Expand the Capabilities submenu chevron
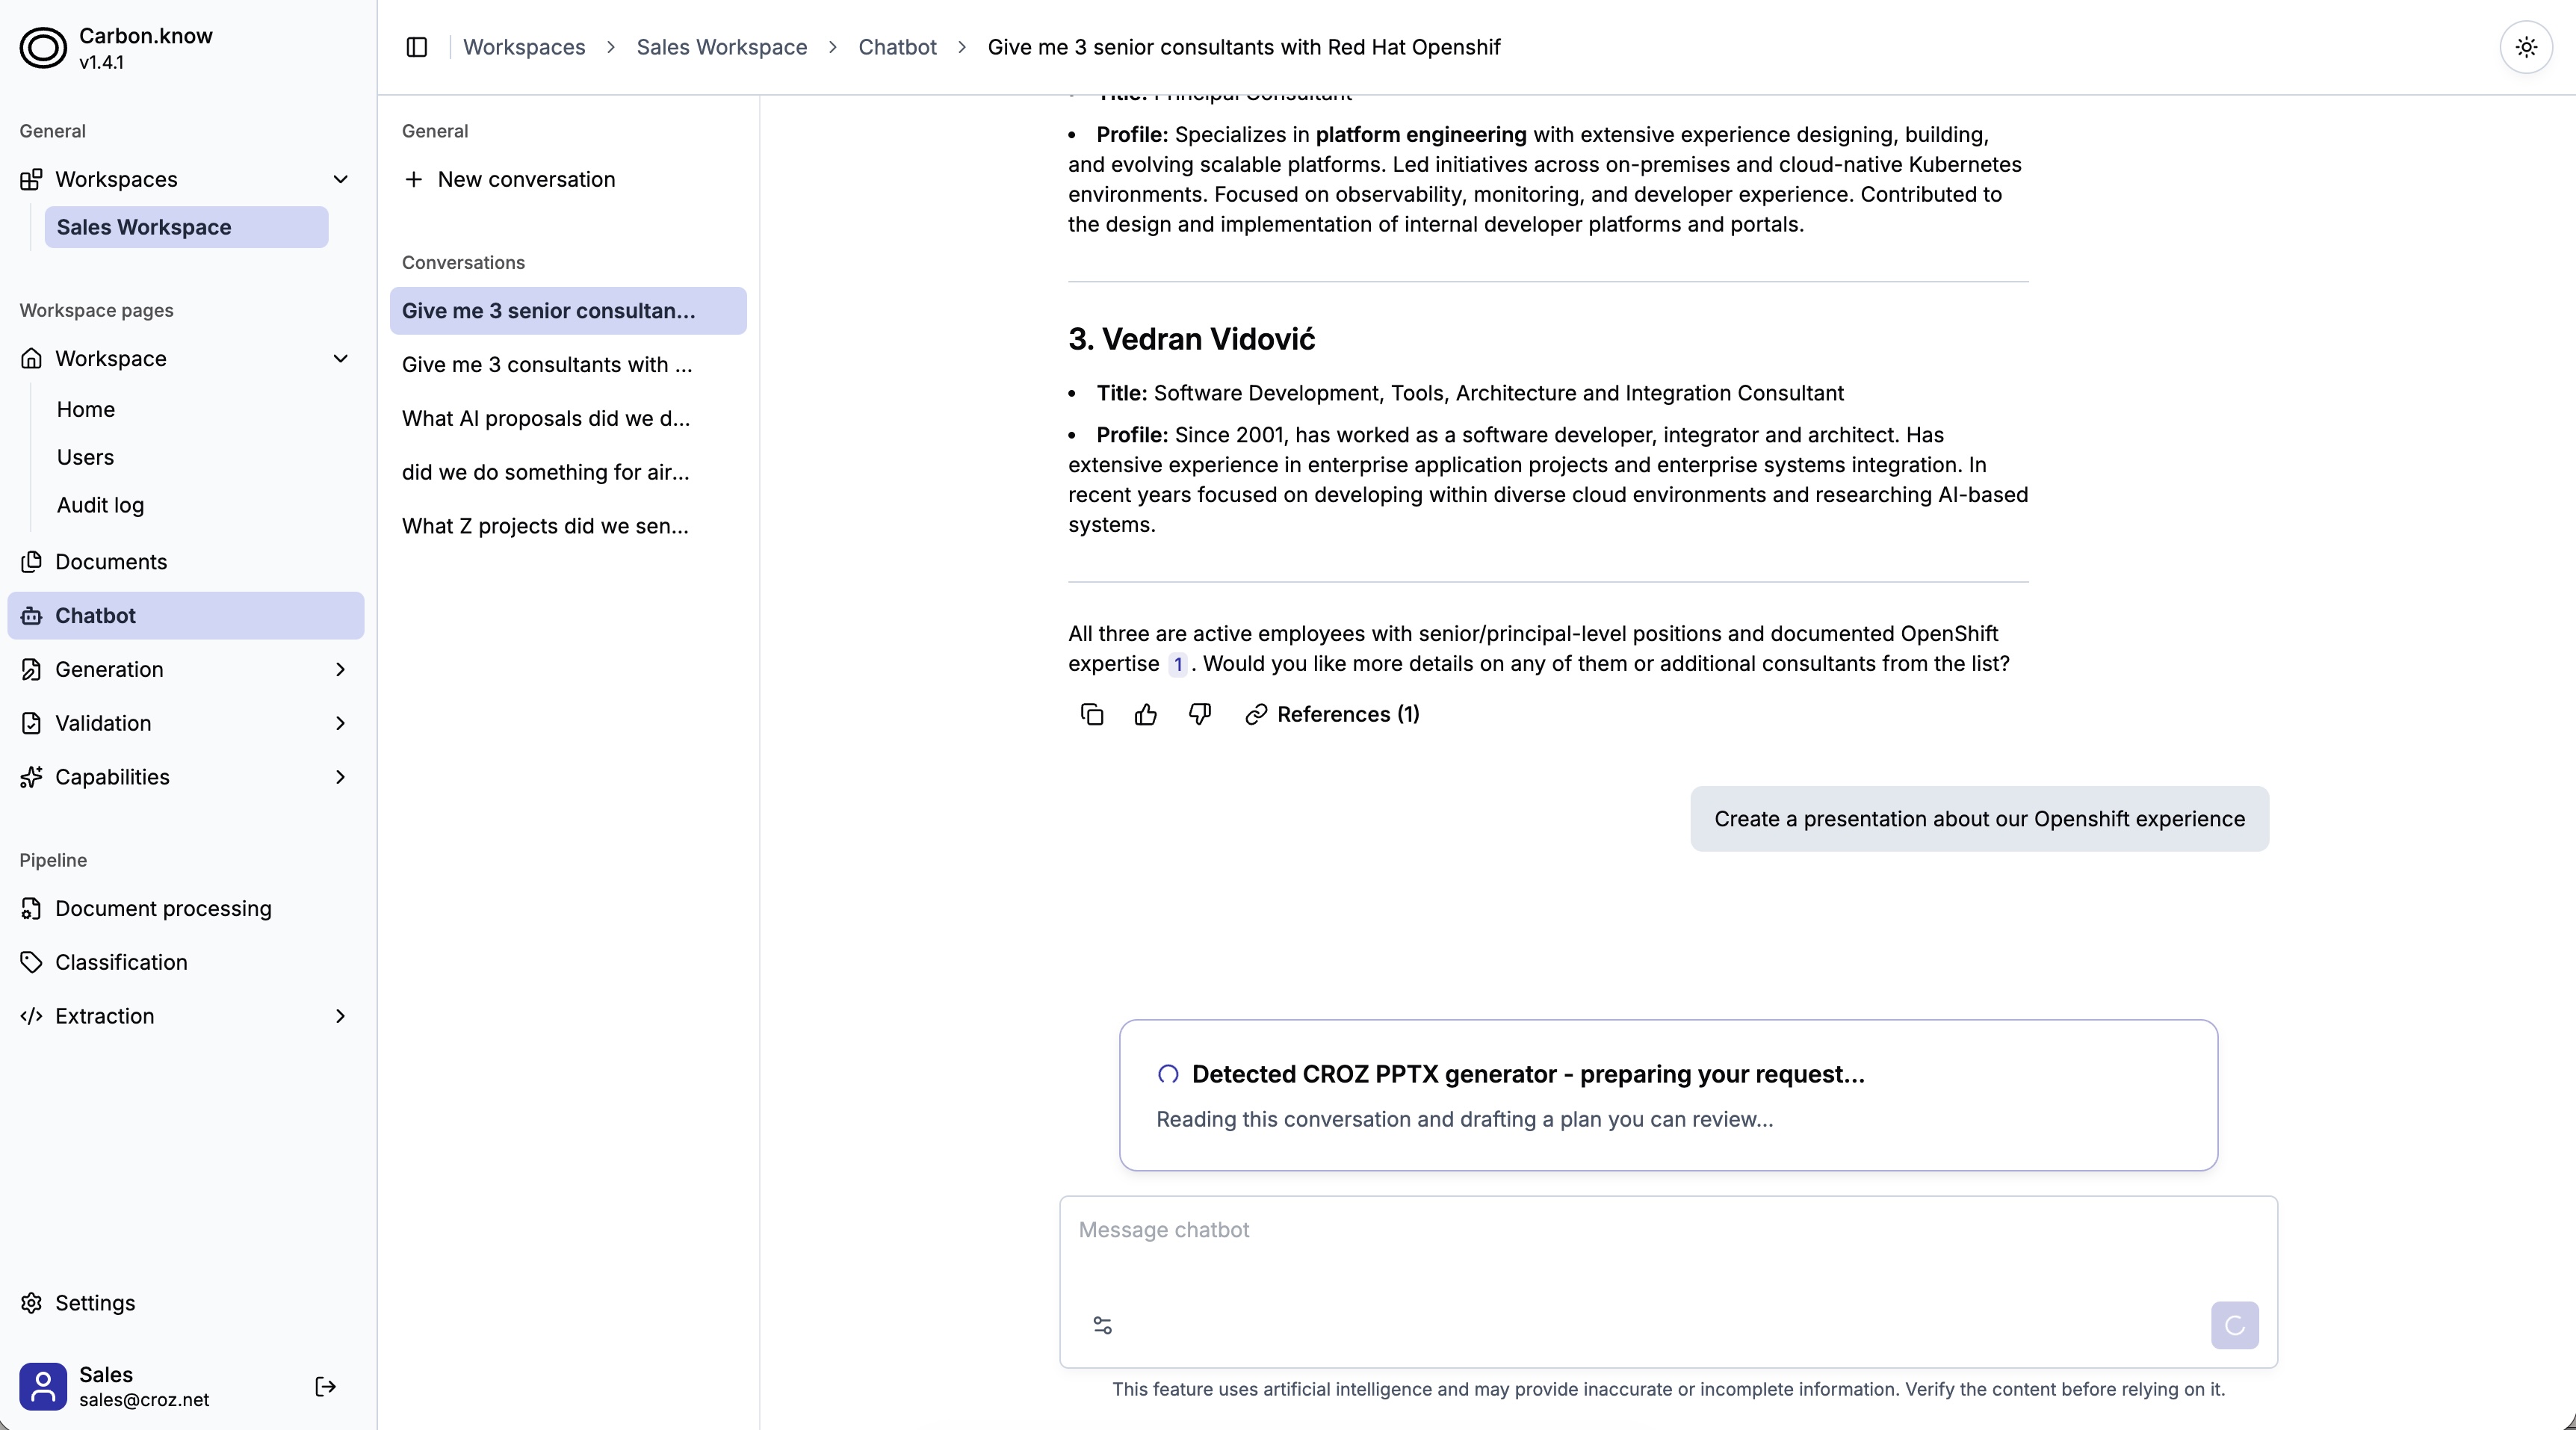Viewport: 2576px width, 1430px height. pos(340,777)
